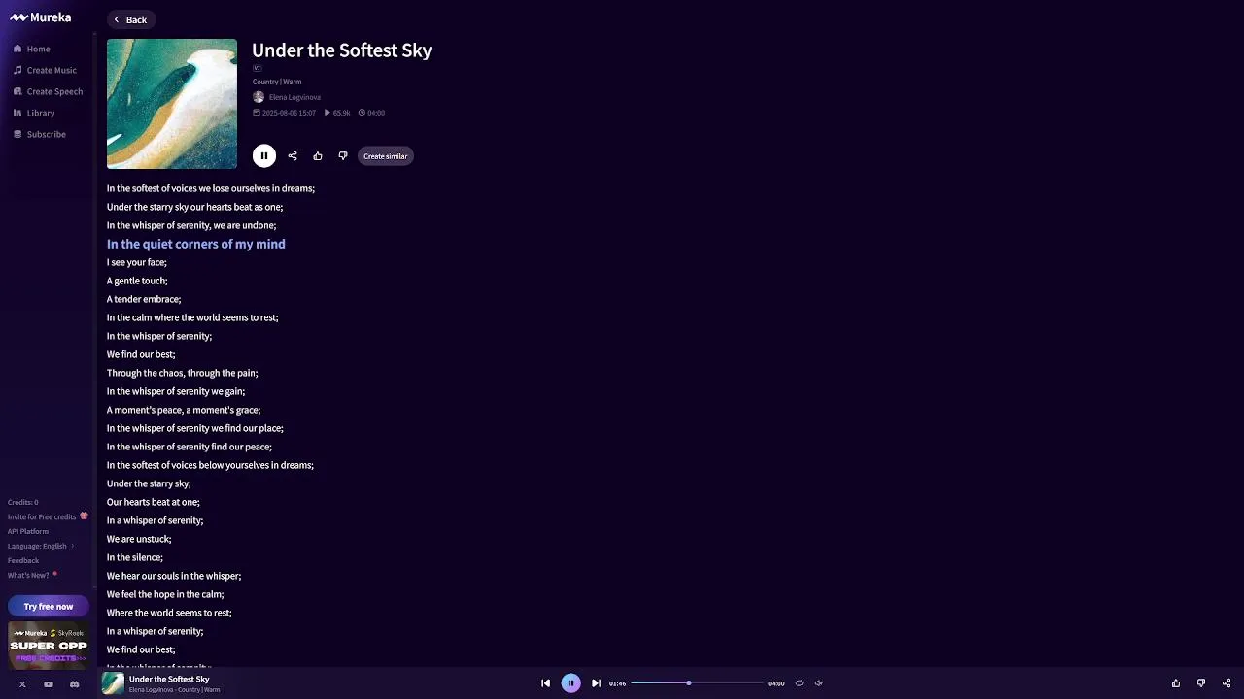
Task: Click lyric 'Under the starry sky our hearts beat as one;'
Action: click(x=195, y=207)
